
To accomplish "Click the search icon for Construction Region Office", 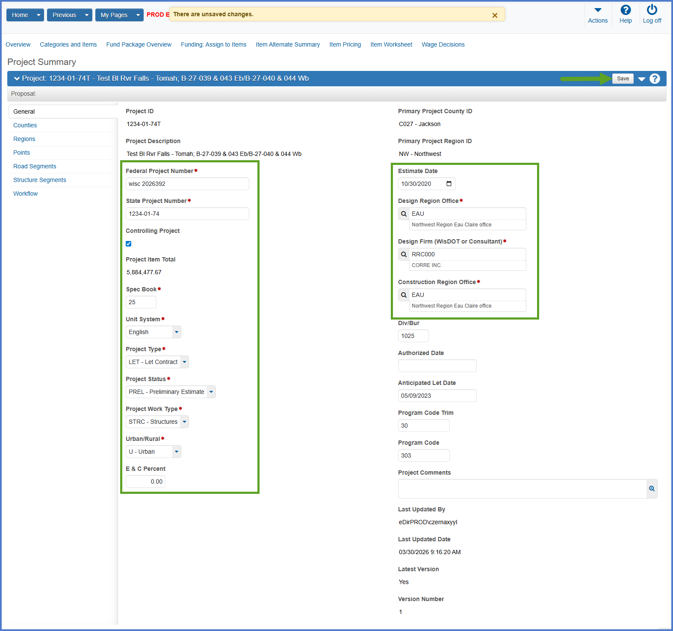I will pyautogui.click(x=404, y=295).
